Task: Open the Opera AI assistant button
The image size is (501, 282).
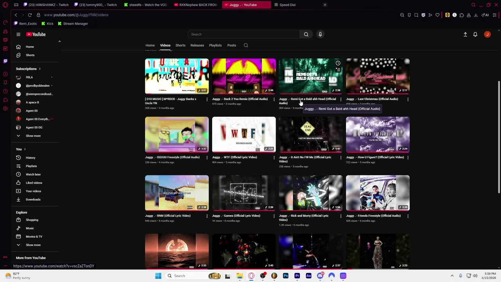Action: tap(485, 15)
